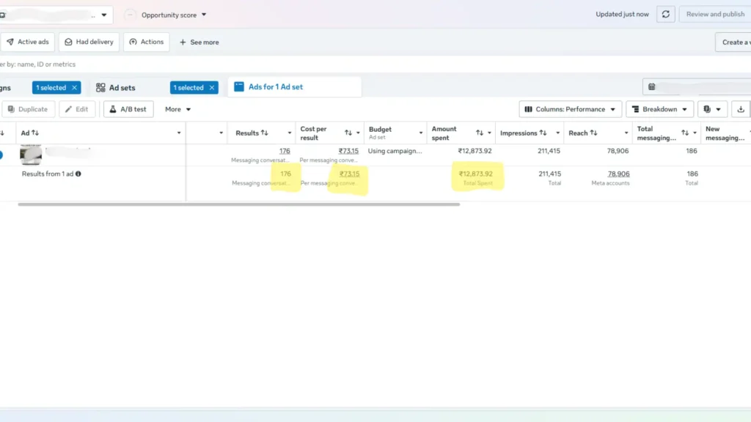Viewport: 751px width, 422px height.
Task: Click the A/B test button
Action: (x=128, y=109)
